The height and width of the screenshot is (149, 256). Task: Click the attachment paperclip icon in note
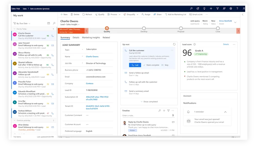pyautogui.click(x=173, y=115)
